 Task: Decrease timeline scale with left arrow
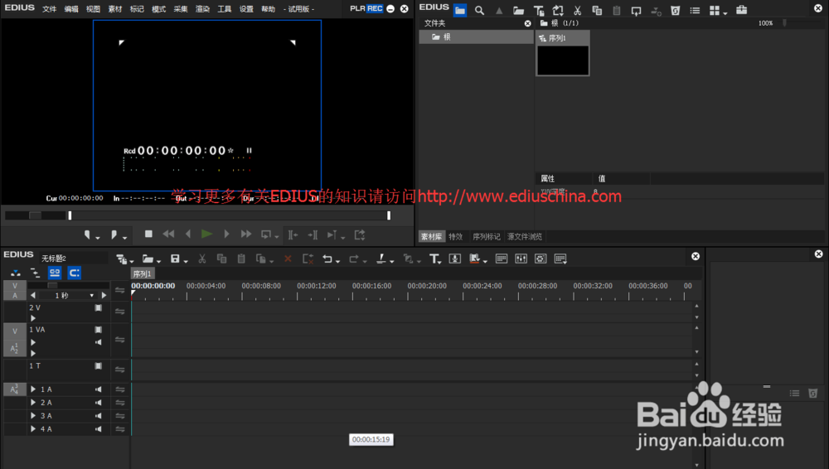pos(33,296)
